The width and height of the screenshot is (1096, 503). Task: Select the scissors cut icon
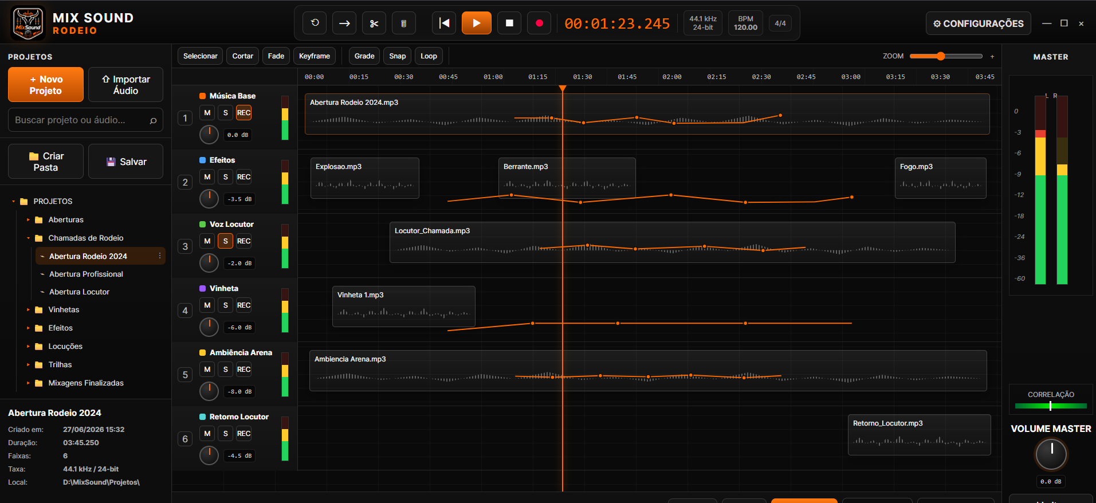[x=374, y=23]
